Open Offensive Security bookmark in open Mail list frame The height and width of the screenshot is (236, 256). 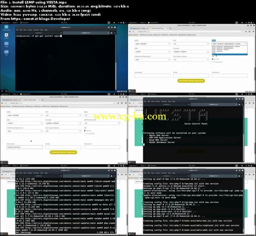click(x=146, y=35)
